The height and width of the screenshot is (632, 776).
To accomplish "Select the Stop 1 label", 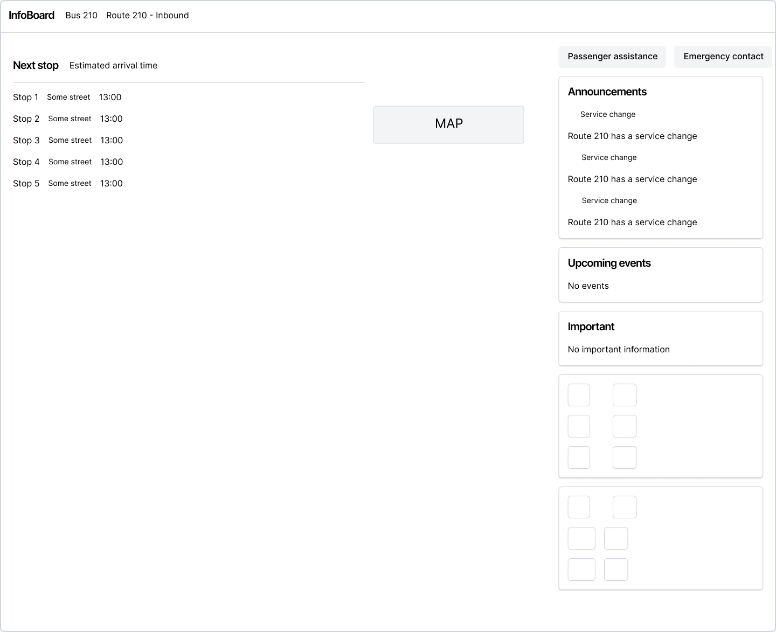I will point(26,97).
